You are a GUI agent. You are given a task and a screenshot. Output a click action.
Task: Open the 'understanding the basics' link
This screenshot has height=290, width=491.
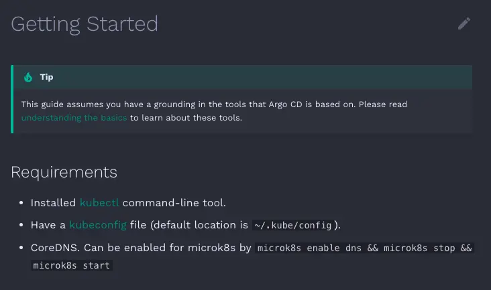tap(74, 118)
